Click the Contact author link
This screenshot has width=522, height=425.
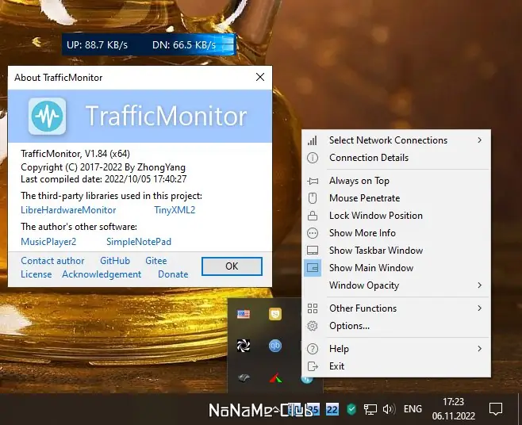(x=52, y=261)
